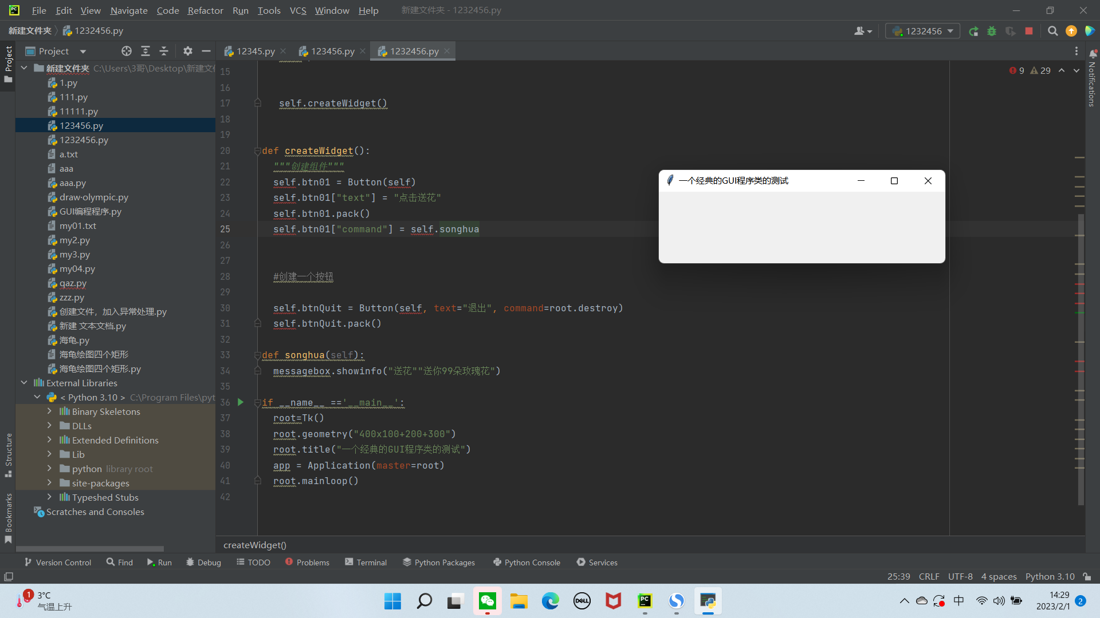Close the 1232456.py editor tab
The image size is (1100, 618).
447,51
